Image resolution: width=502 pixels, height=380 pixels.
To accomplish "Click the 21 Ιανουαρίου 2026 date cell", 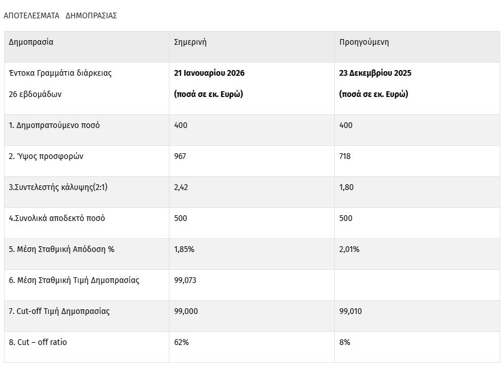I will [x=210, y=73].
